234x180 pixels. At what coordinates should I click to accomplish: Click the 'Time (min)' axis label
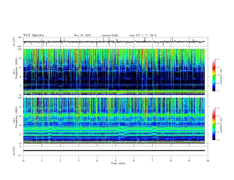coord(118,163)
